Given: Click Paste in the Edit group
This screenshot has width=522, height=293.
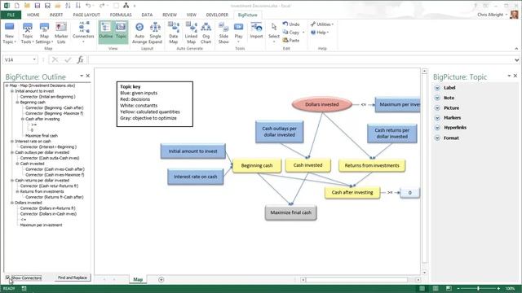Looking at the screenshot, I should click(291, 40).
